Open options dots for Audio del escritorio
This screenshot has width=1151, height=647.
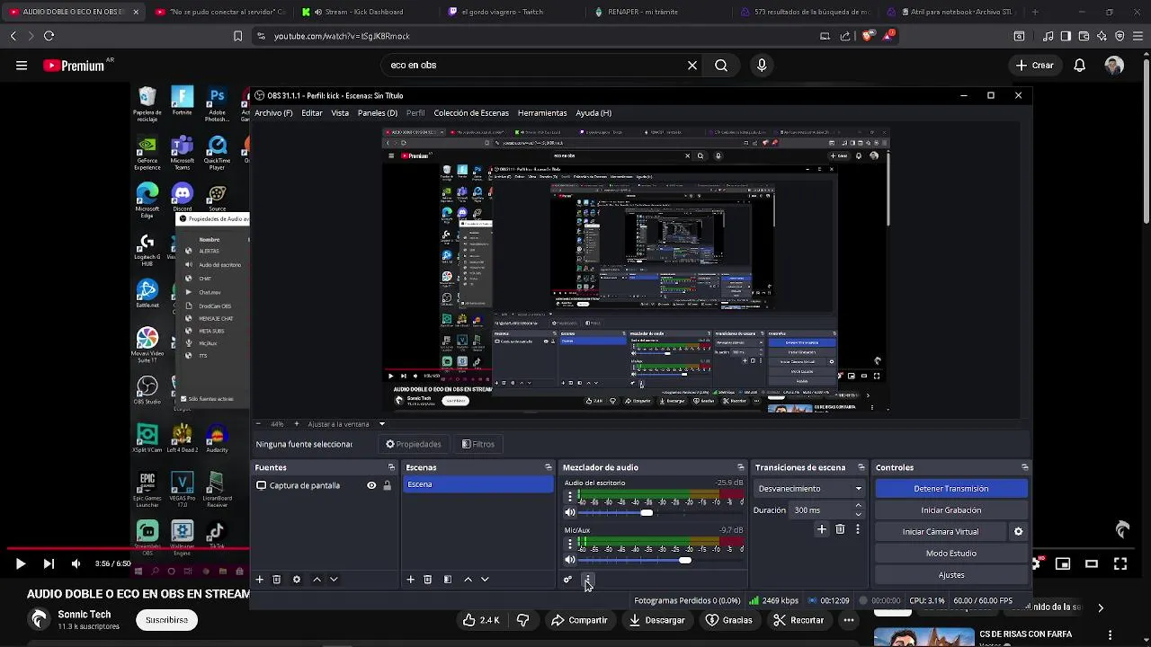click(x=569, y=496)
